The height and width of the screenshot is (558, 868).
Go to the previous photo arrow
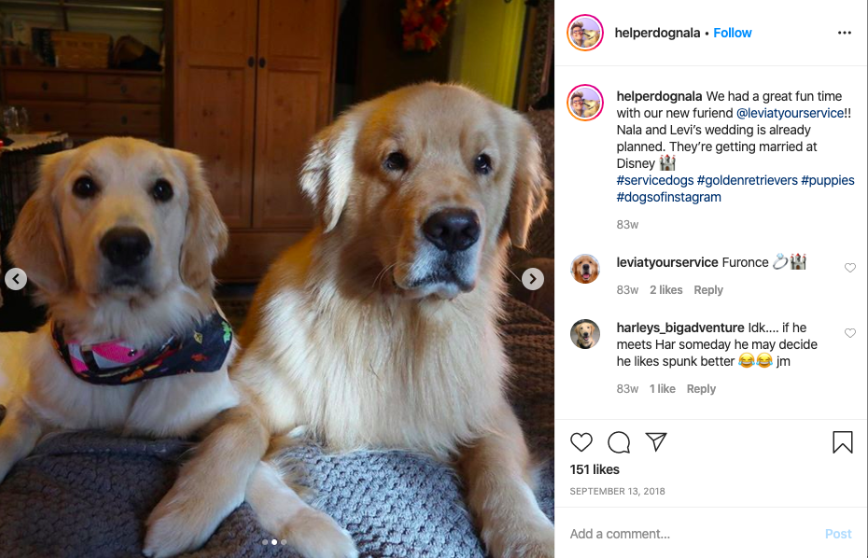pos(16,279)
